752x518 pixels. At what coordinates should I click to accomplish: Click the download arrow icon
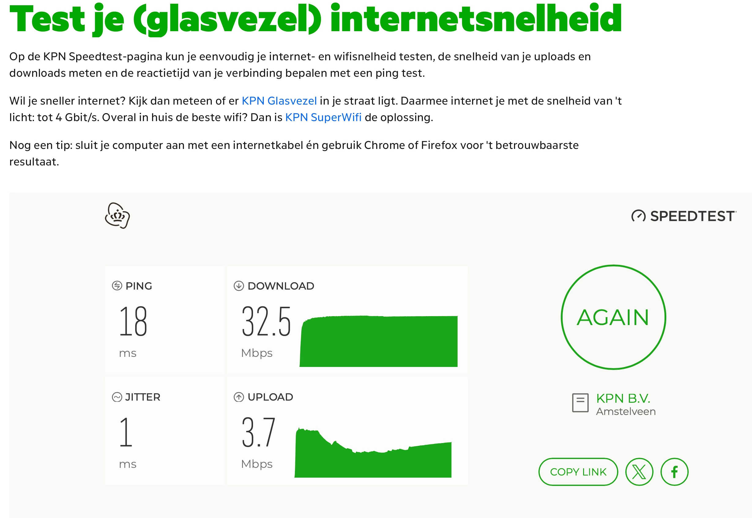[x=239, y=286]
